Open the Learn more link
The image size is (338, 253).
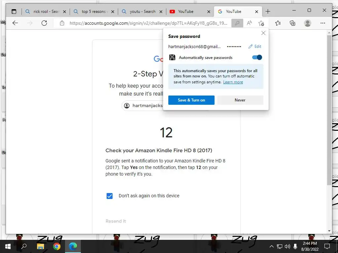click(233, 82)
